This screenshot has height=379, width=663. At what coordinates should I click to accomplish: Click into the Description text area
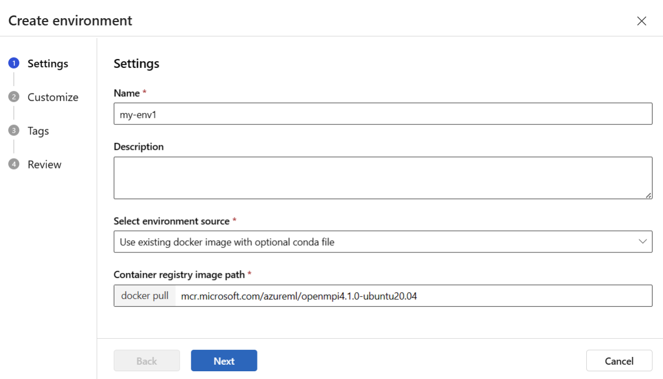[383, 178]
